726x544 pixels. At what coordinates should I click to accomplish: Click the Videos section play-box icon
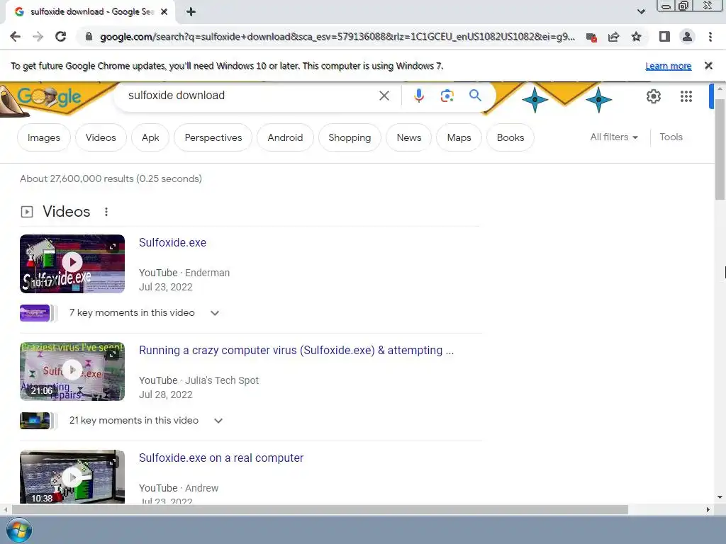coord(27,212)
